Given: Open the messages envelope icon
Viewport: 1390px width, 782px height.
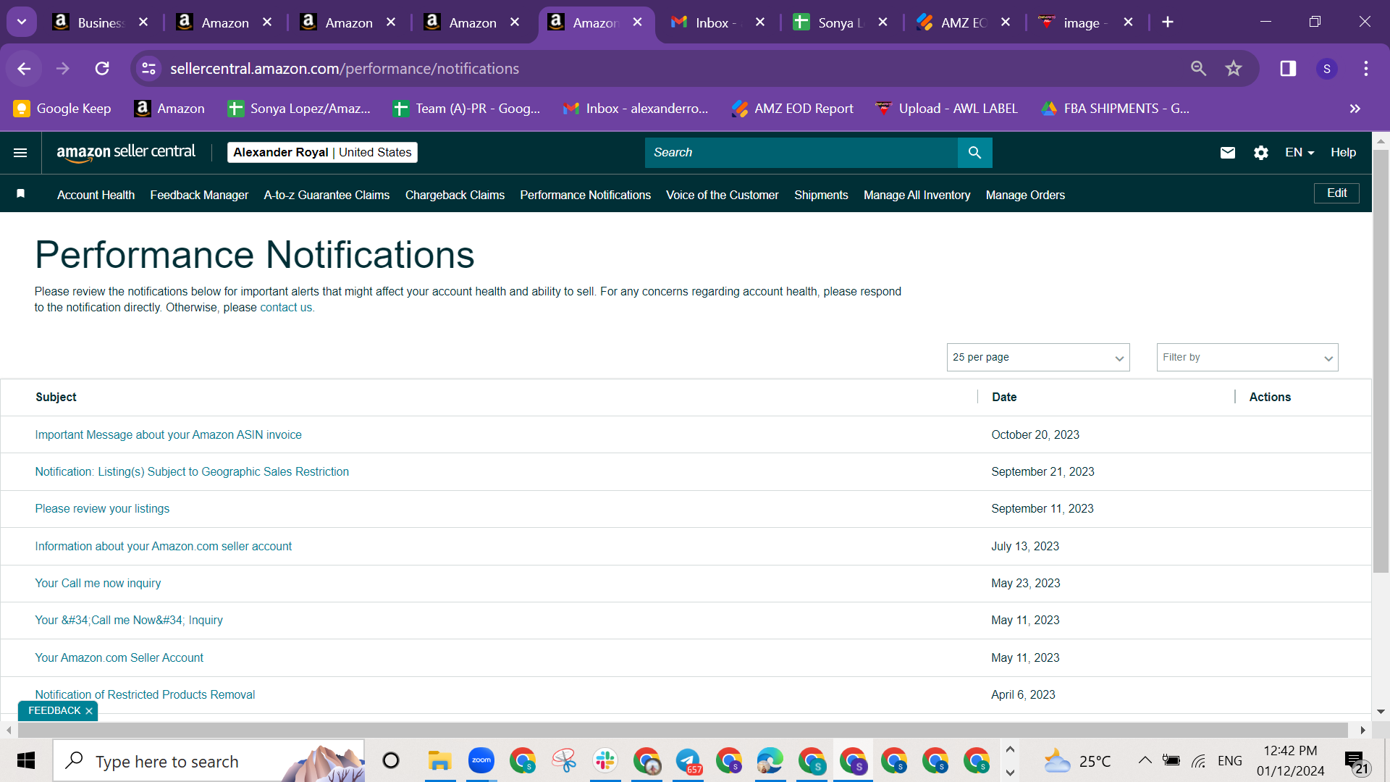Looking at the screenshot, I should [1228, 153].
